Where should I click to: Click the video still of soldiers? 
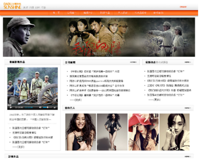click(x=33, y=86)
